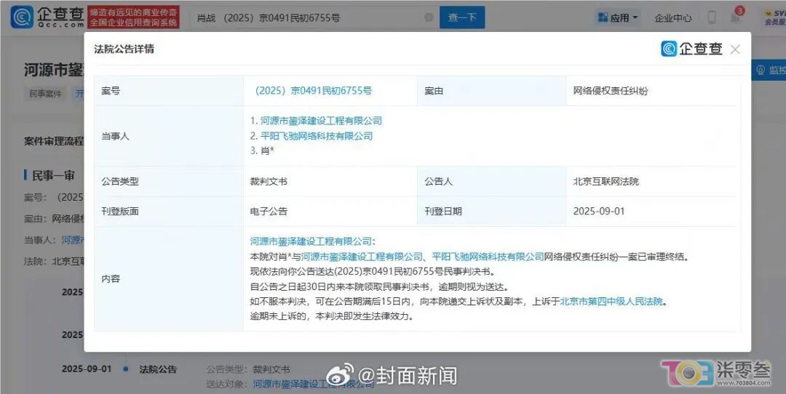Open the mobile phone icon in header

711,17
